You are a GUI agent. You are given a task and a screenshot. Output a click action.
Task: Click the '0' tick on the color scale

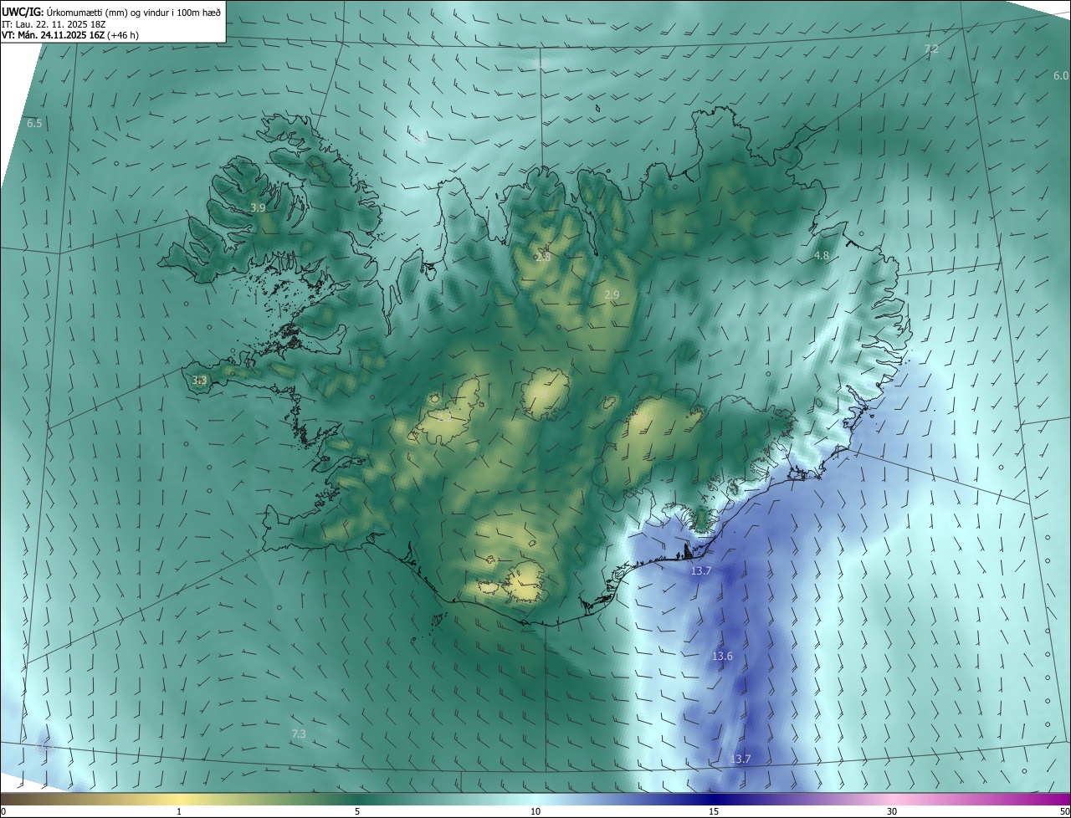pyautogui.click(x=3, y=812)
